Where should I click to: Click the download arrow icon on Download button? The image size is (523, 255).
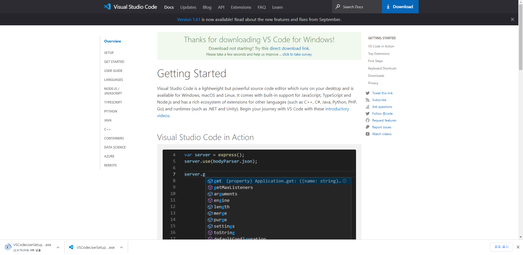[388, 7]
